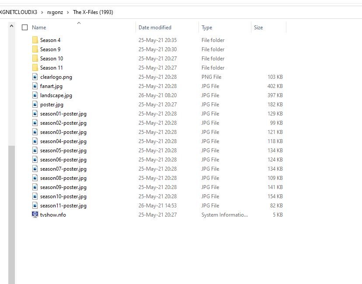Tick the select-all checkbox beside Name
Viewport: 362px width, 284px height.
pos(25,28)
